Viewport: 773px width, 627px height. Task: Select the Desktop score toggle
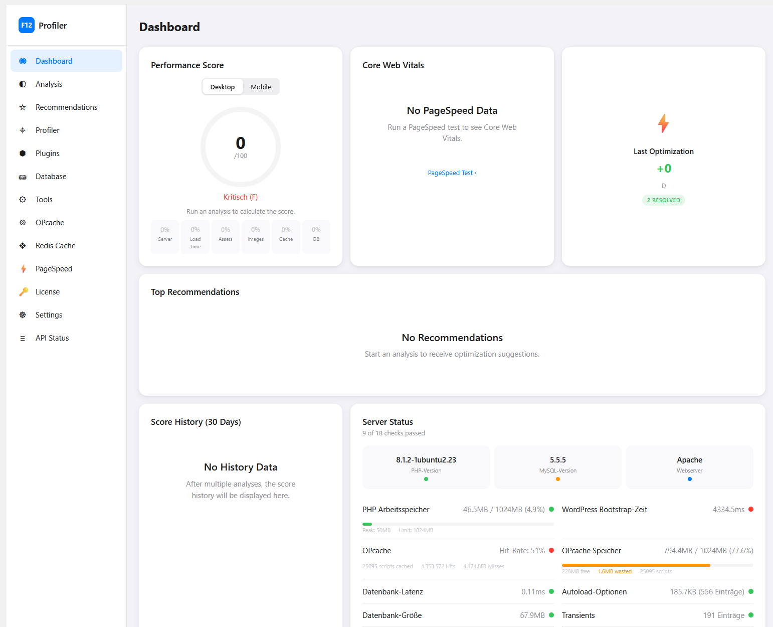[222, 86]
